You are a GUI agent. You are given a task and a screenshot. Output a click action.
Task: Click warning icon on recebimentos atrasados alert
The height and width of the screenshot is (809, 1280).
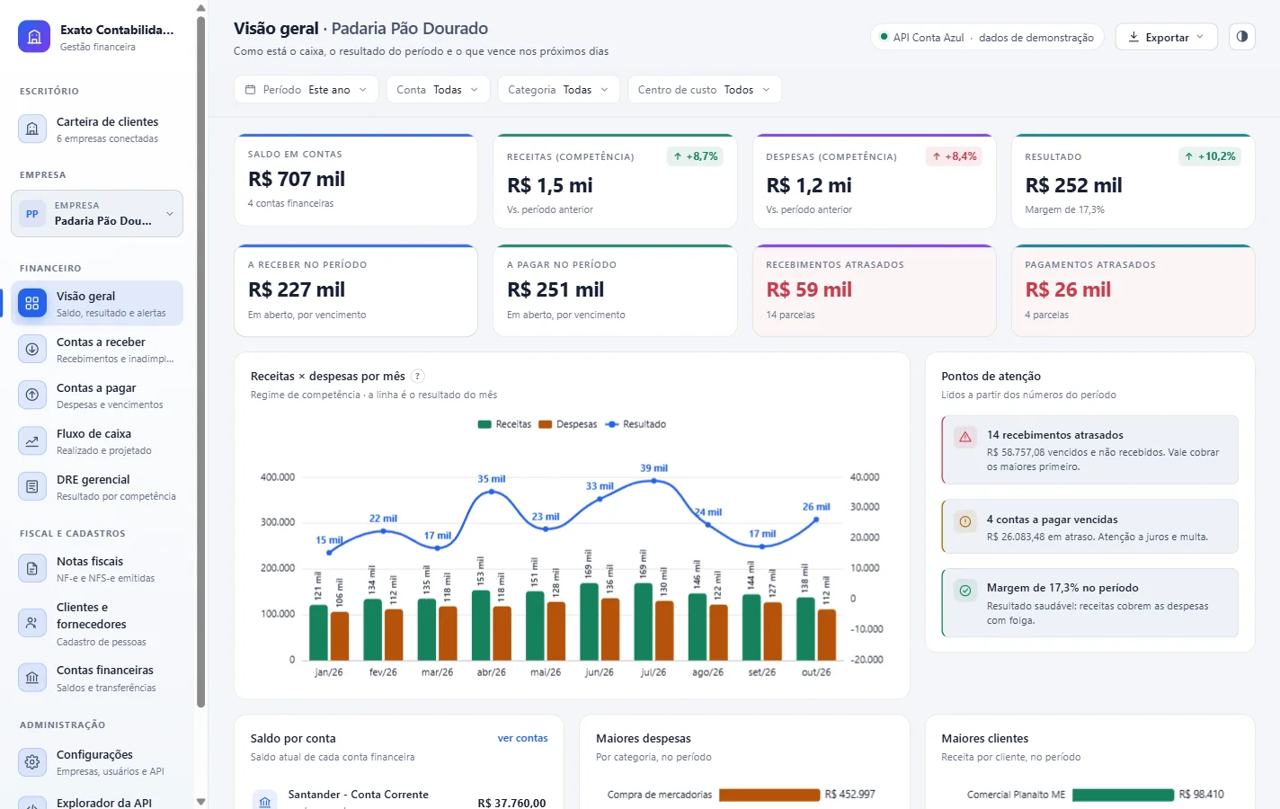[965, 437]
